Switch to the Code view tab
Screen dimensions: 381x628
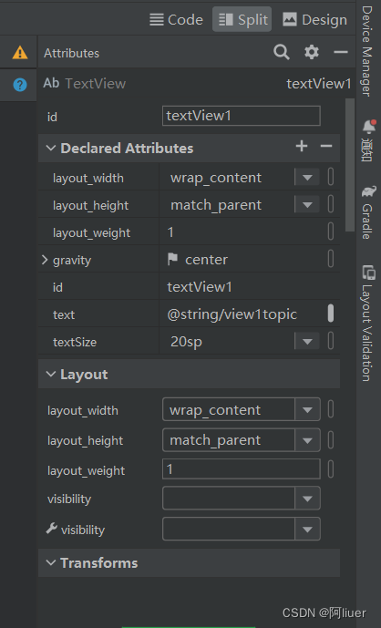point(176,20)
